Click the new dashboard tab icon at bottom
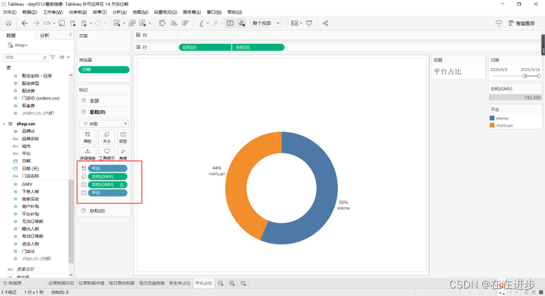Screen dimensions: 545x296 [232, 283]
